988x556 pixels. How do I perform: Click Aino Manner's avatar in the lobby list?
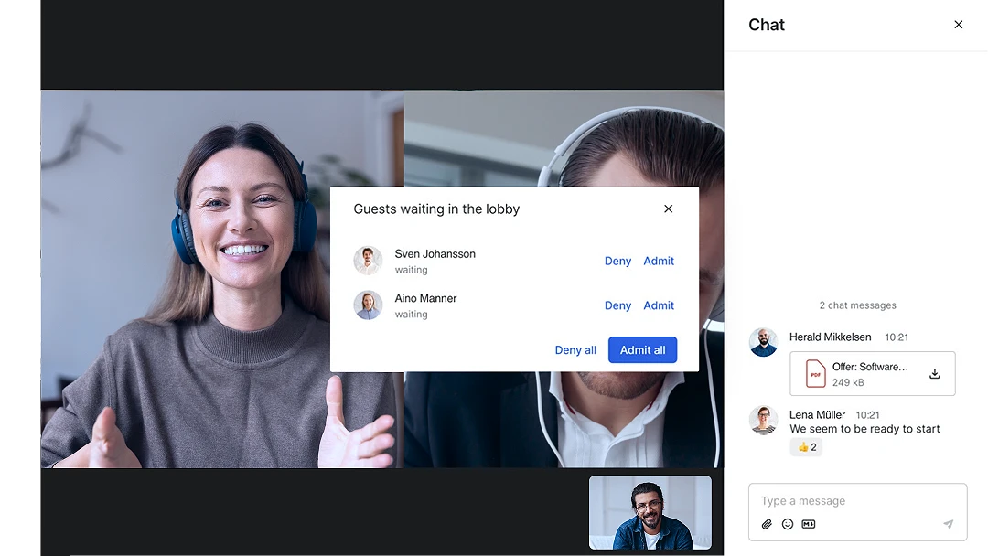click(368, 305)
